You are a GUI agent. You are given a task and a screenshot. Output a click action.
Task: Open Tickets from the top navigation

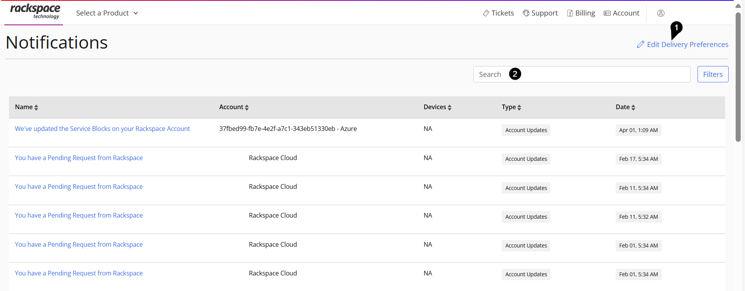coord(498,13)
